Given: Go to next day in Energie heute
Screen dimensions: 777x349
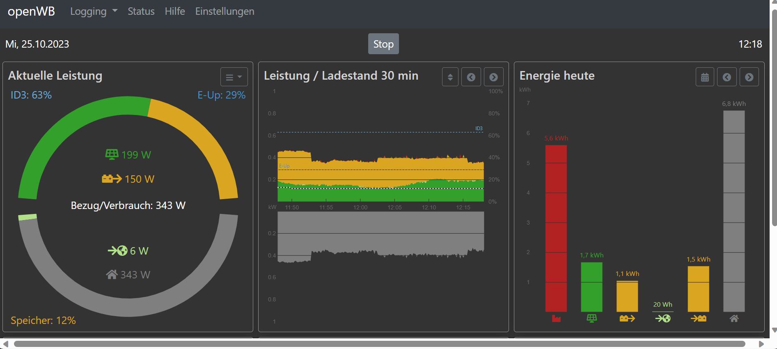Looking at the screenshot, I should [x=749, y=77].
